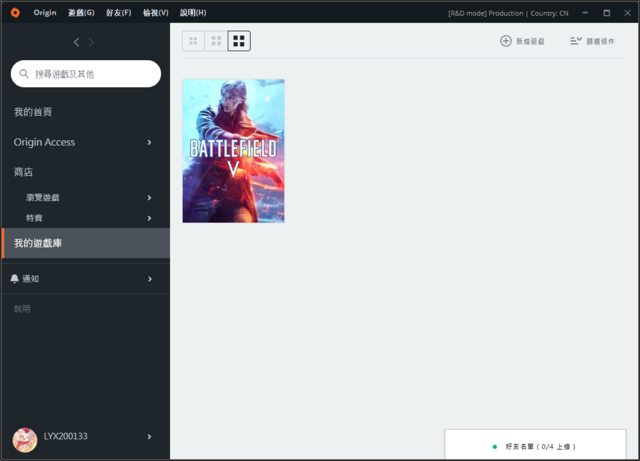This screenshot has height=461, width=640.
Task: Open the Origin menu
Action: pos(45,13)
